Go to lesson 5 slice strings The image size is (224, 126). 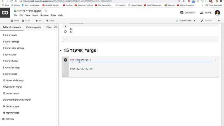13,48
